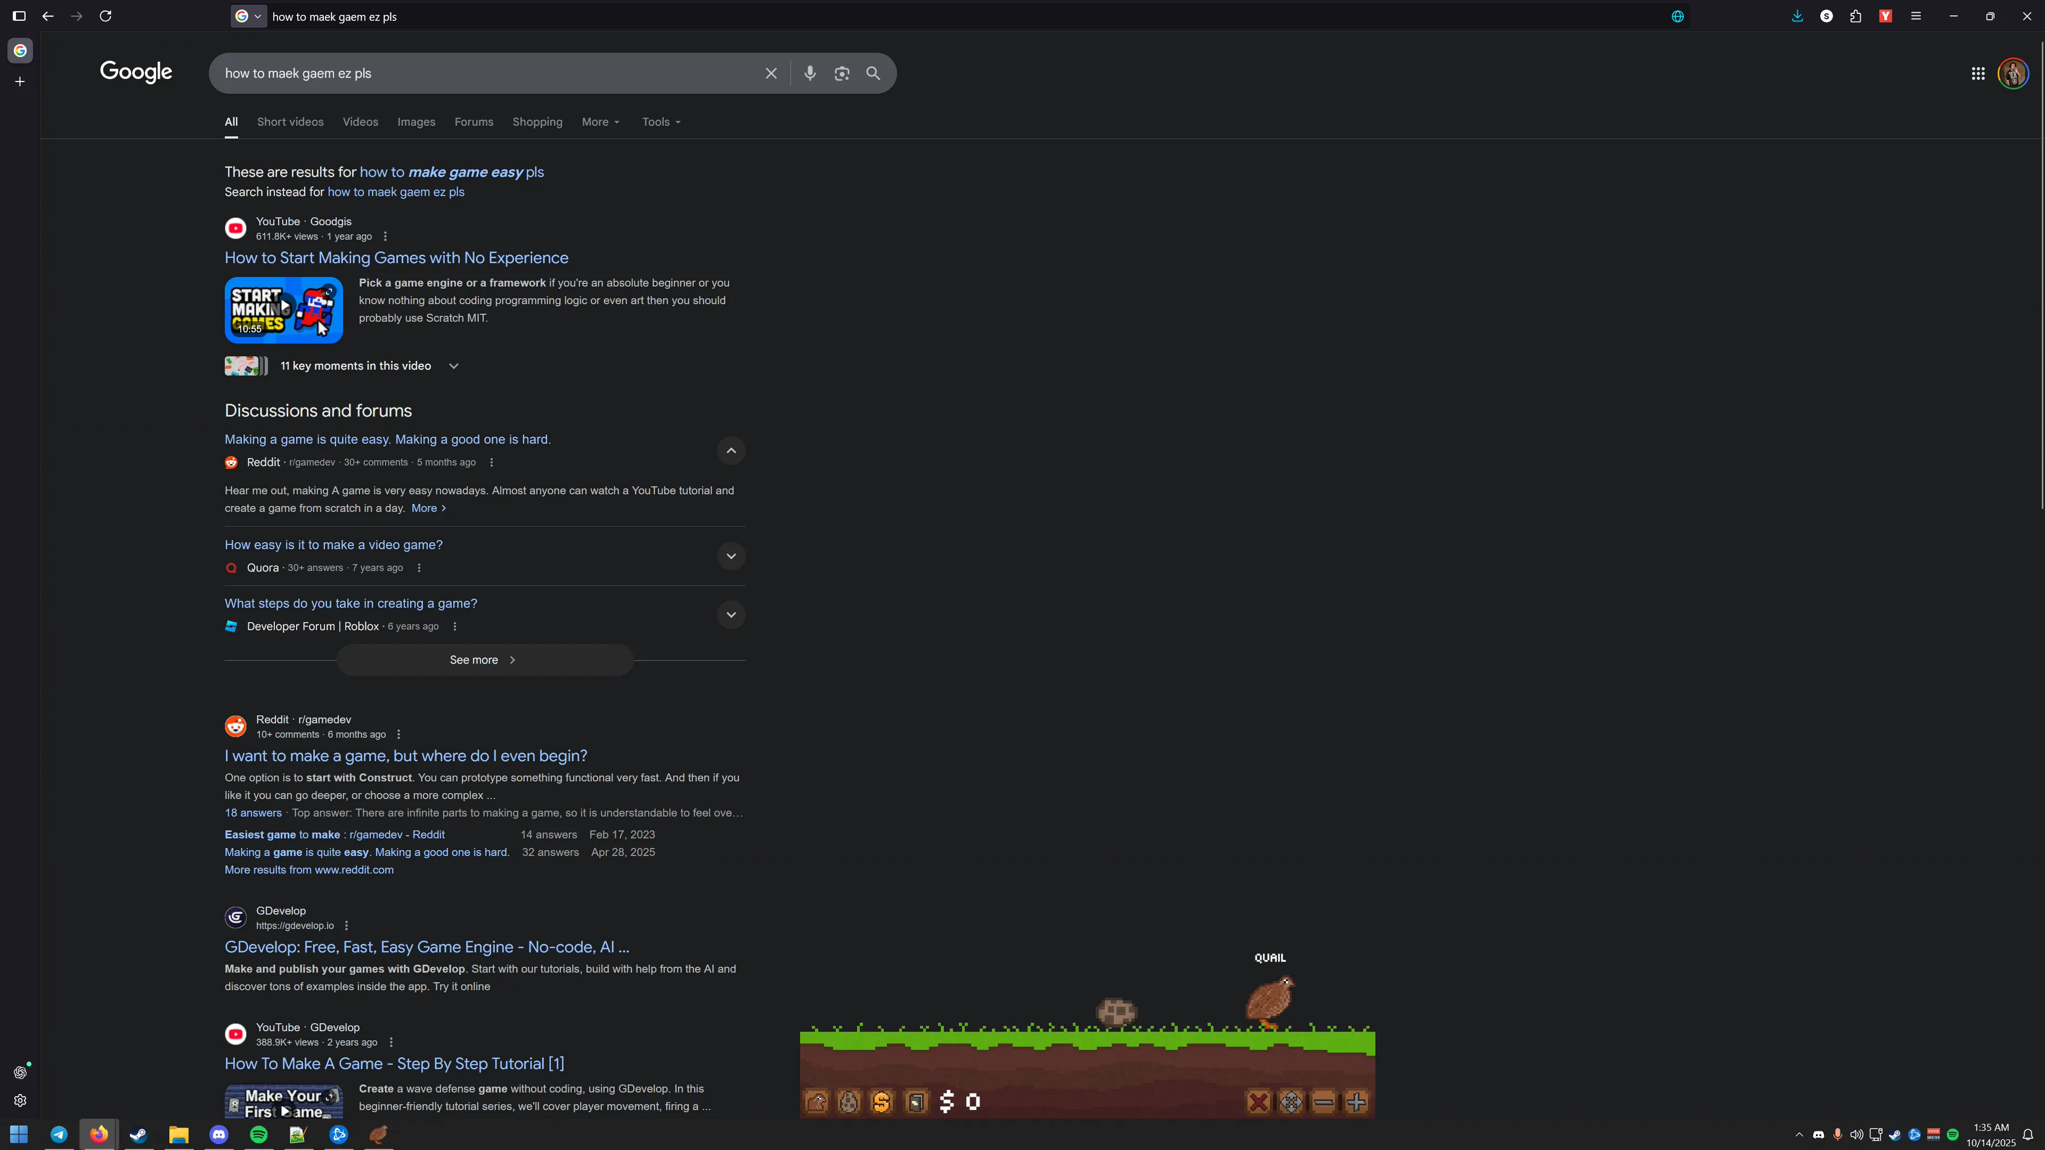Switch to the Images tab
The width and height of the screenshot is (2045, 1150).
pos(416,122)
